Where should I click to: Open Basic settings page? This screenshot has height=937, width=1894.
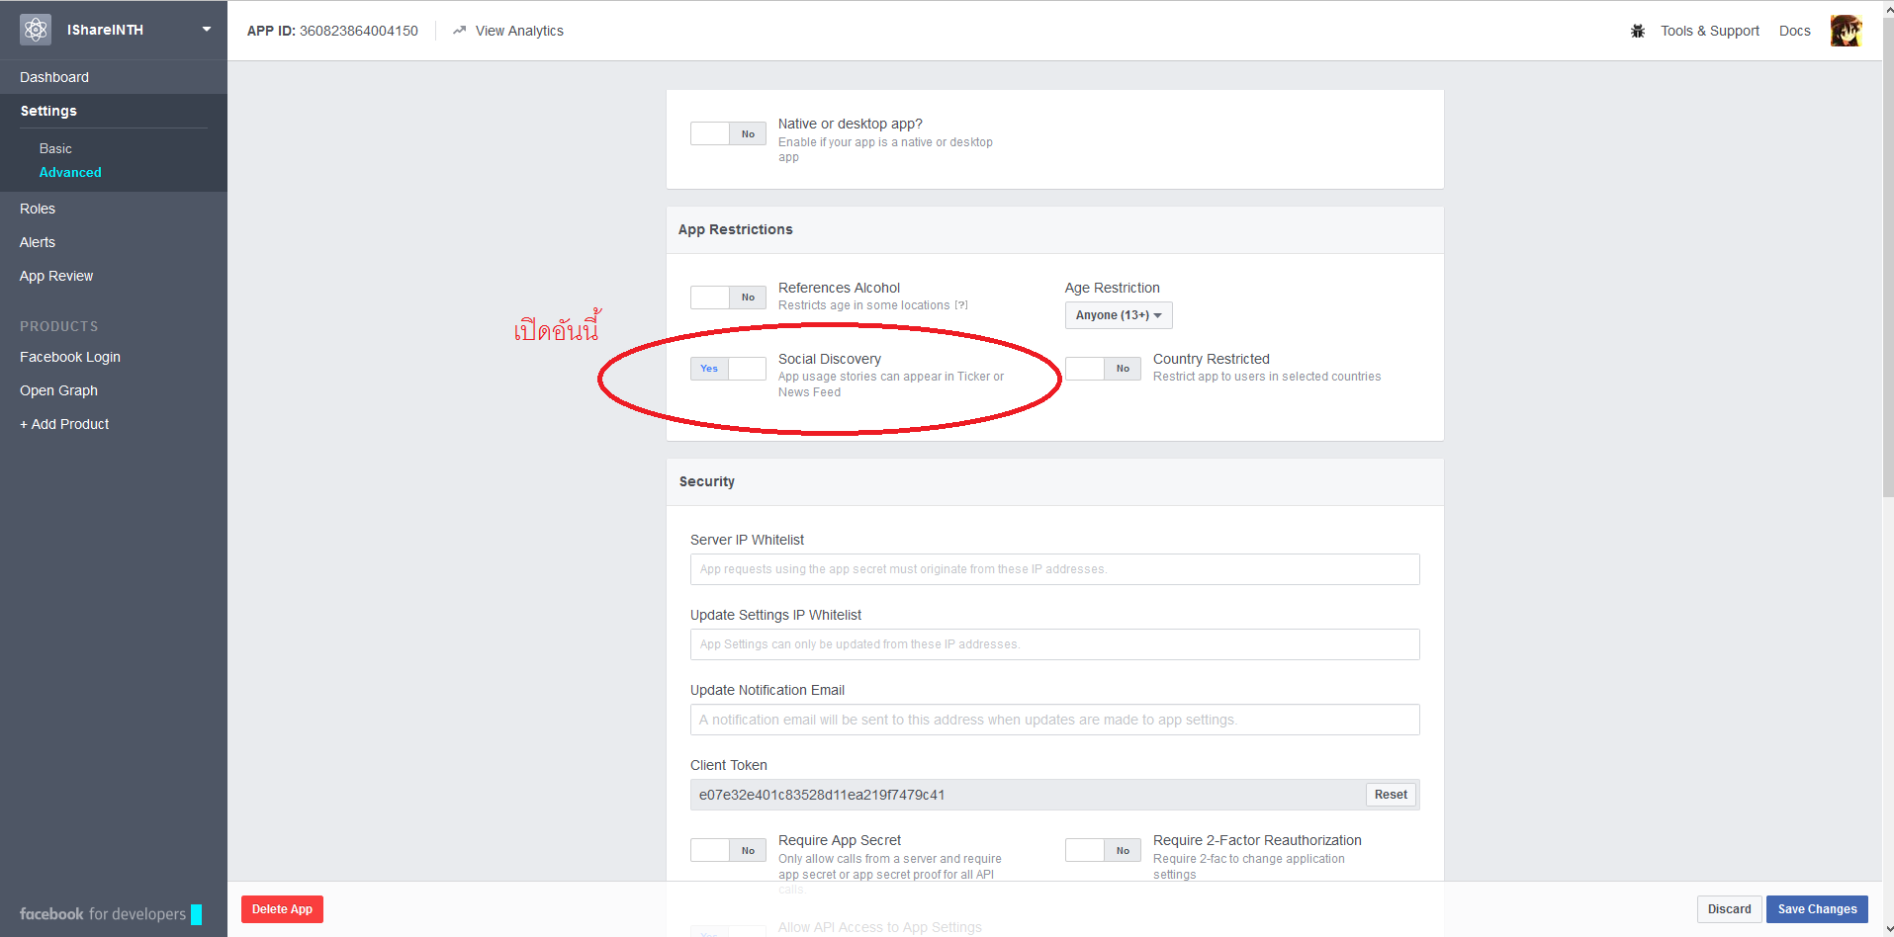pyautogui.click(x=55, y=148)
